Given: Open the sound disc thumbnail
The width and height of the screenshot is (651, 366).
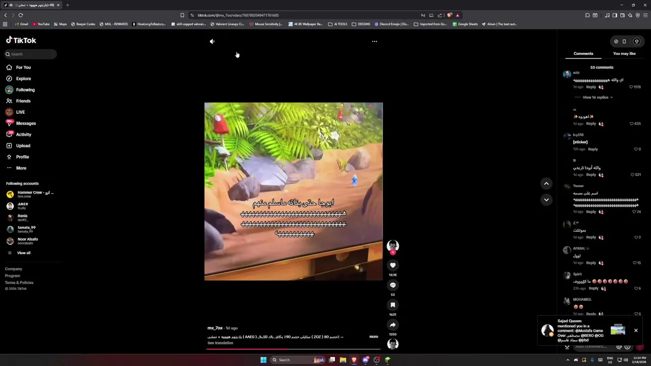Looking at the screenshot, I should tap(393, 344).
